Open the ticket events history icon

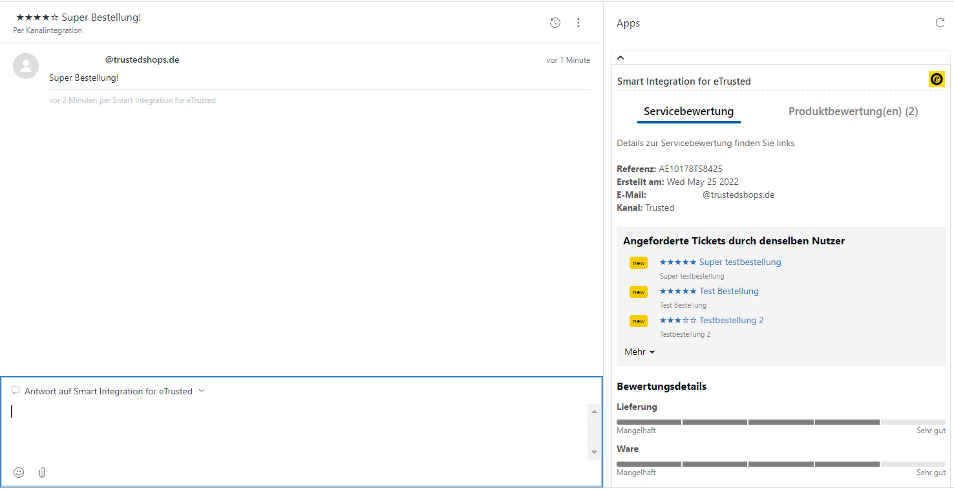(555, 23)
